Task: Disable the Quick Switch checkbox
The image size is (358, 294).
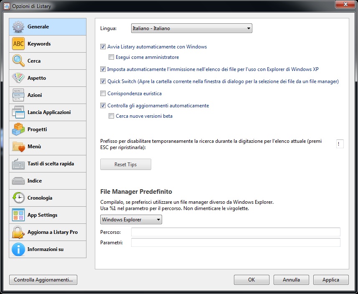Action: (103, 81)
